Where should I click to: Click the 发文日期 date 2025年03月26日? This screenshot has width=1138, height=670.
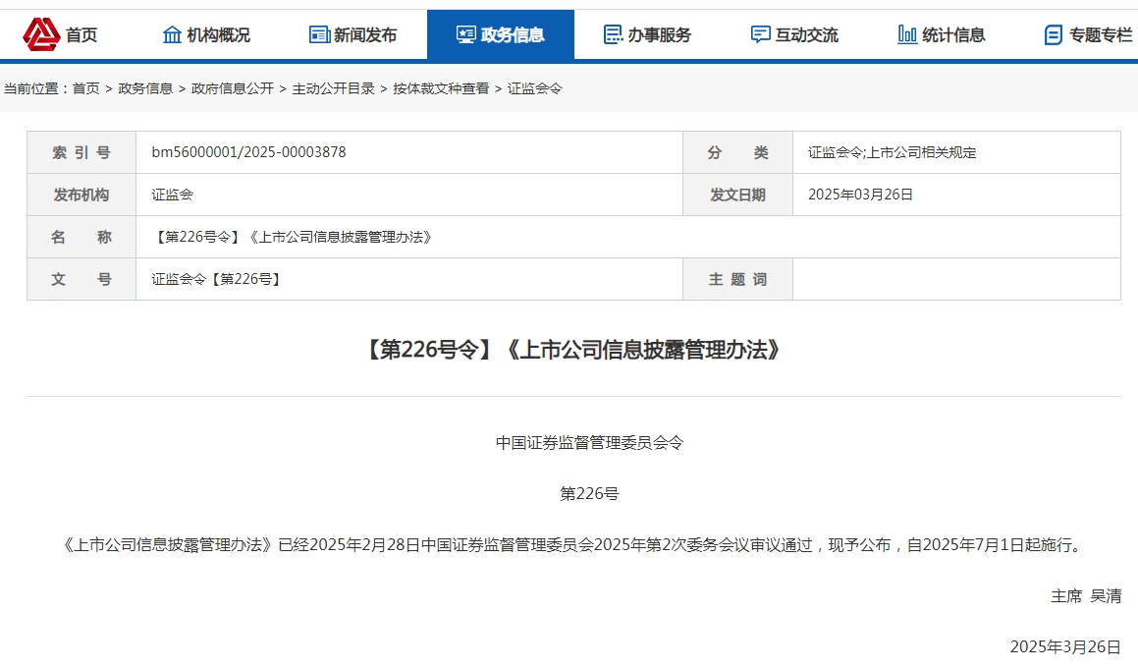click(861, 195)
